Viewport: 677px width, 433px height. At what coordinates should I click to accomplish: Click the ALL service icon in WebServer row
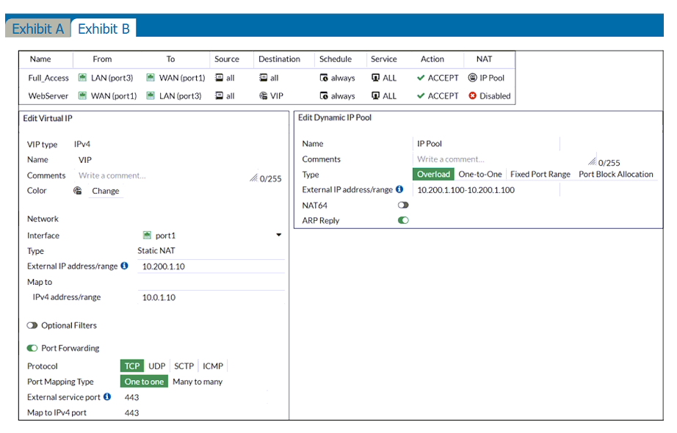click(x=376, y=96)
